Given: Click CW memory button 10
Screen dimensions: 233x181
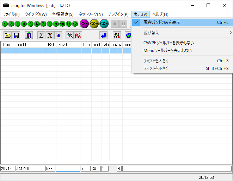Looking at the screenshot, I should (x=62, y=24).
